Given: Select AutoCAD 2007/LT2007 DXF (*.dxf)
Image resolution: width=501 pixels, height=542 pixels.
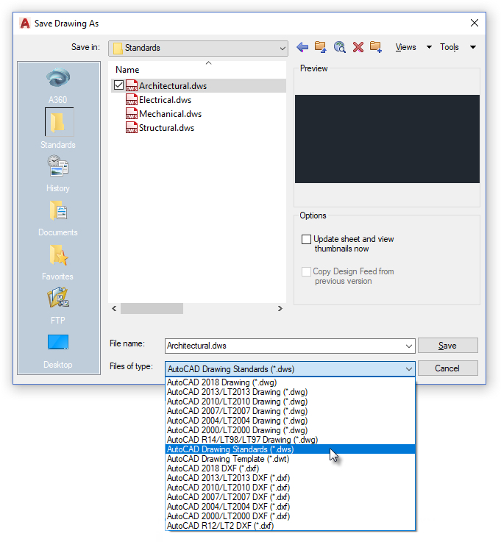Looking at the screenshot, I should point(290,497).
